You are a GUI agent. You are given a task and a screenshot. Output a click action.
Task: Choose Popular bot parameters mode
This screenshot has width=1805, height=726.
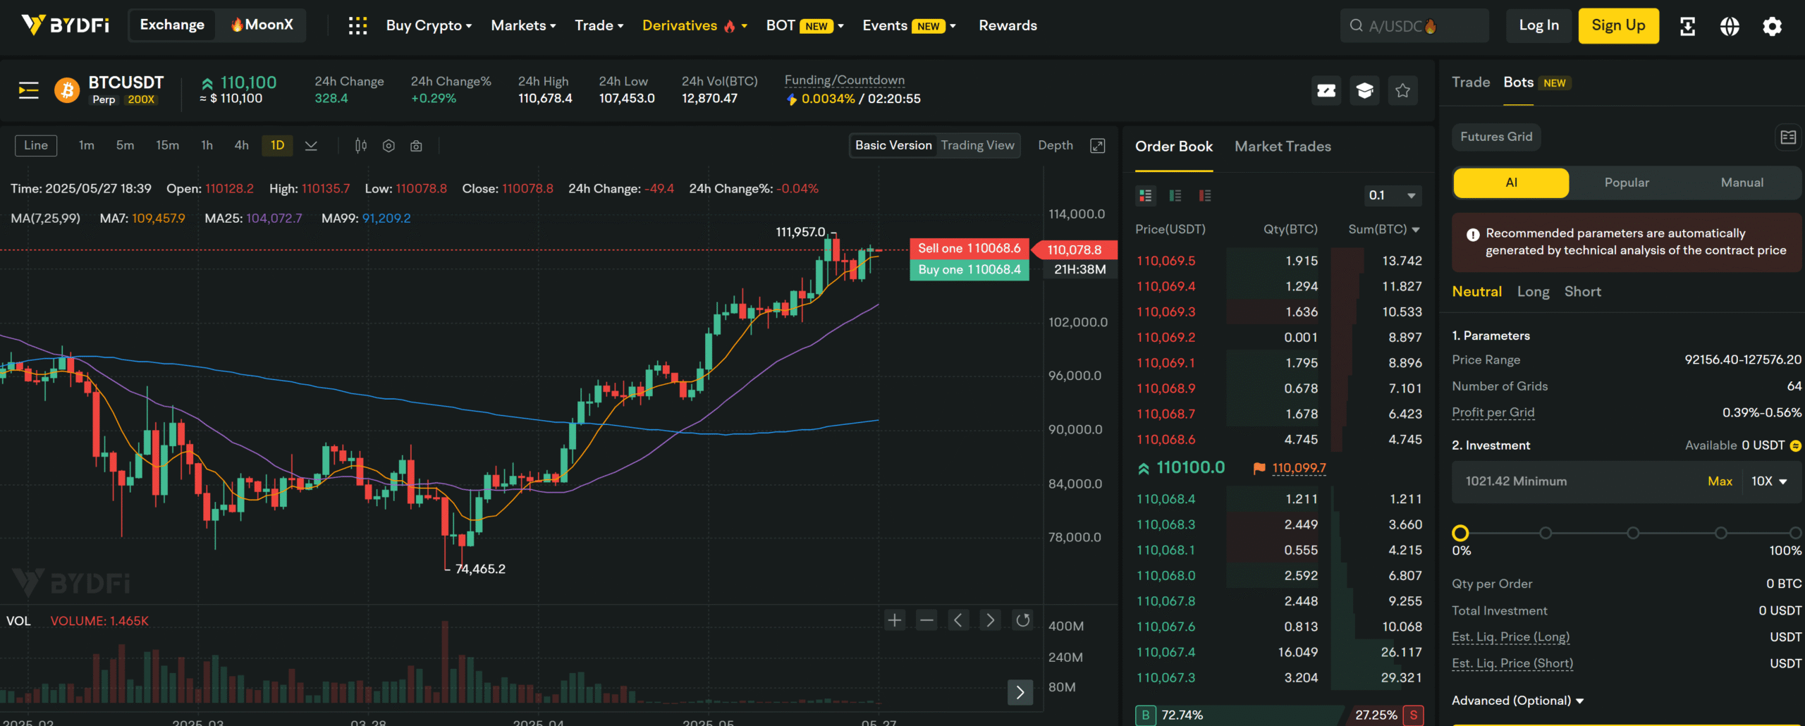click(x=1627, y=183)
